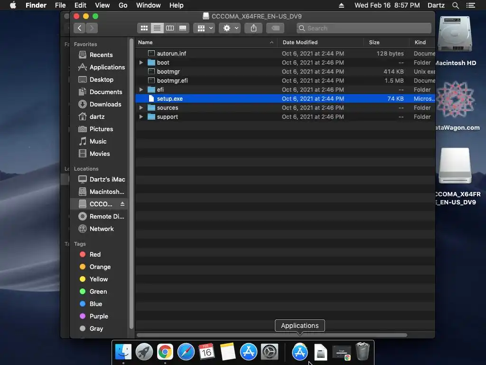The width and height of the screenshot is (486, 365).
Task: Click the eject icon in menu bar
Action: pos(341,5)
